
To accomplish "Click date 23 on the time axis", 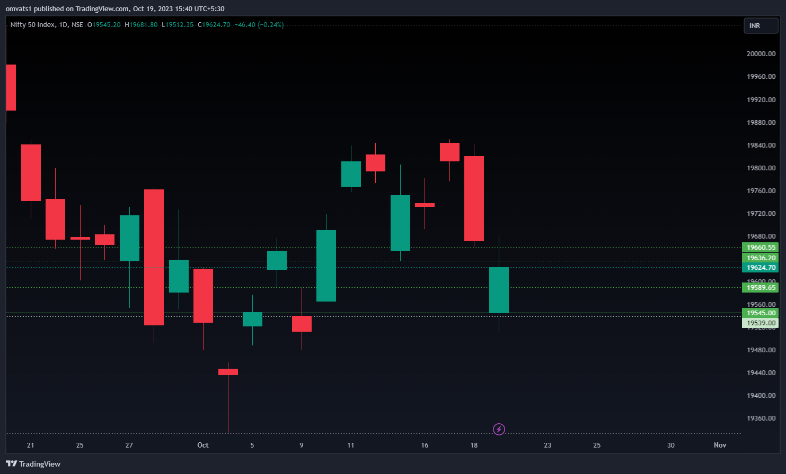I will [547, 445].
